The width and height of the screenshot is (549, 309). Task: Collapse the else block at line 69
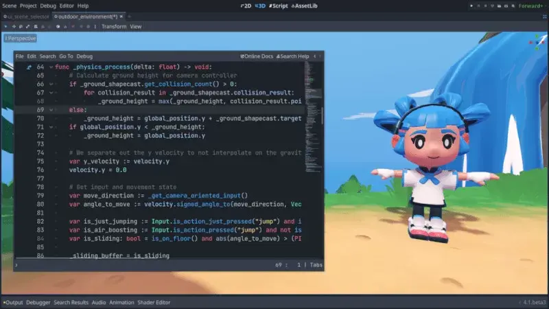(x=51, y=110)
